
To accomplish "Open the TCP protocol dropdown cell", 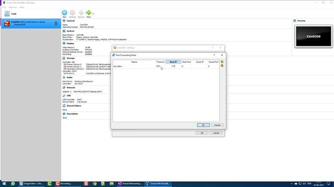I will (160, 66).
